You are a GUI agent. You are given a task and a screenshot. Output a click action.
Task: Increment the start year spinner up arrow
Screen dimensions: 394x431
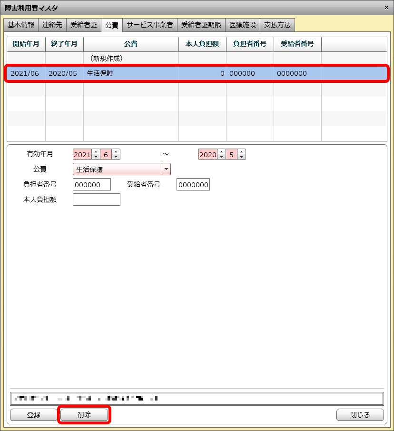click(96, 152)
